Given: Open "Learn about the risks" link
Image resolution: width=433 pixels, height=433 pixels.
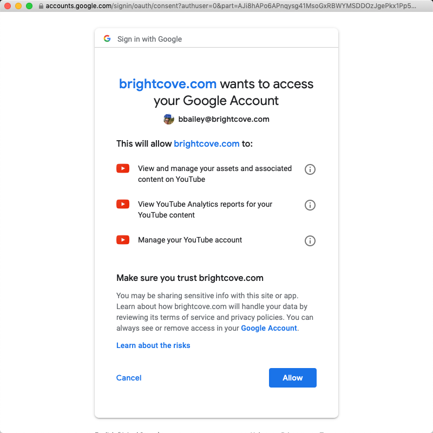Looking at the screenshot, I should click(153, 345).
